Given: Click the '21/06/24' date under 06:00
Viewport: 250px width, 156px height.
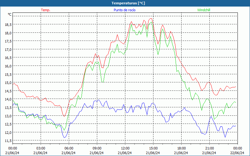Looking at the screenshot, I should tap(68, 153).
